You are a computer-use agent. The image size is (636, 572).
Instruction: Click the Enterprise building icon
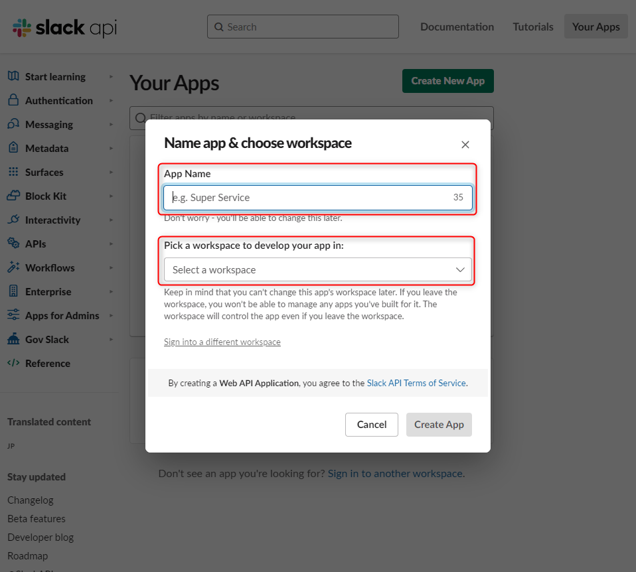[13, 291]
